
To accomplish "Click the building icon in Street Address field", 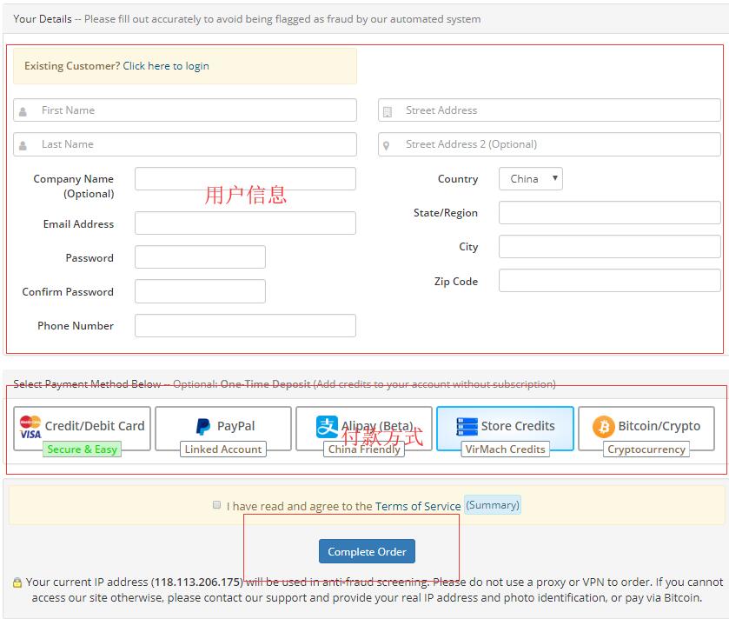I will pos(388,111).
